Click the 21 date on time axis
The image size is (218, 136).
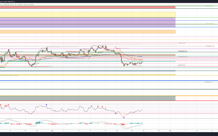(x=10, y=131)
